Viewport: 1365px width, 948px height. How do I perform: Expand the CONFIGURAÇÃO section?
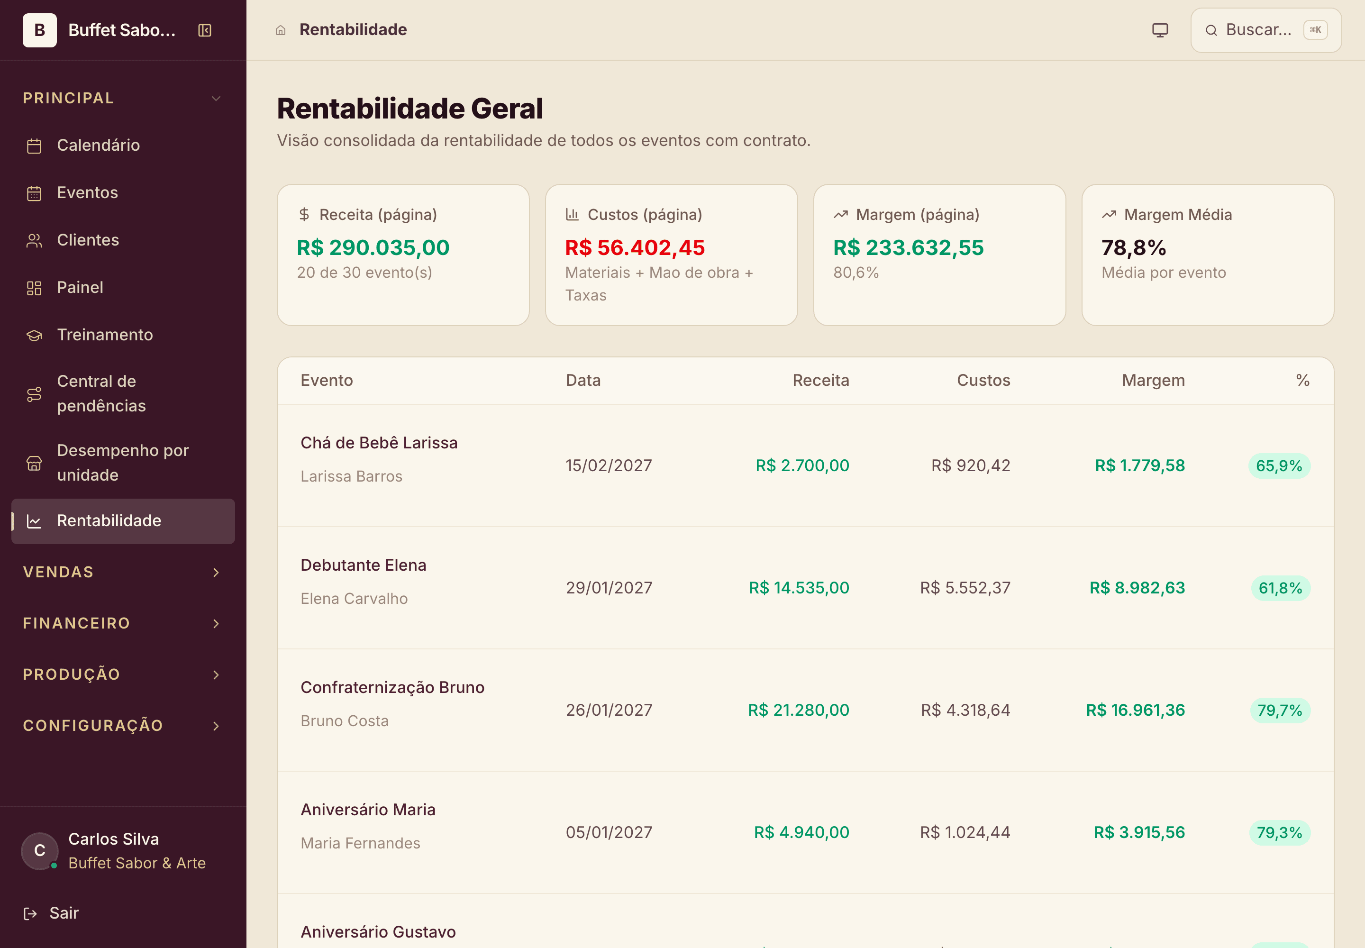[123, 725]
